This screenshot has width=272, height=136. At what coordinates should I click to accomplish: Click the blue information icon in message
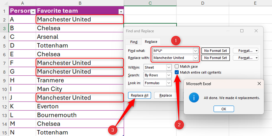coord(194,98)
